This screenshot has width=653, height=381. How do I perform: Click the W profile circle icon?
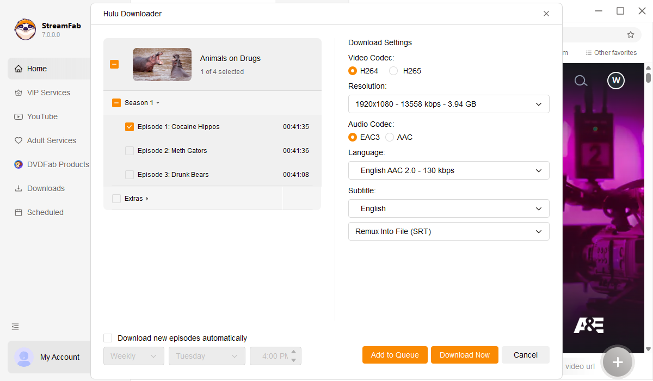pyautogui.click(x=616, y=81)
